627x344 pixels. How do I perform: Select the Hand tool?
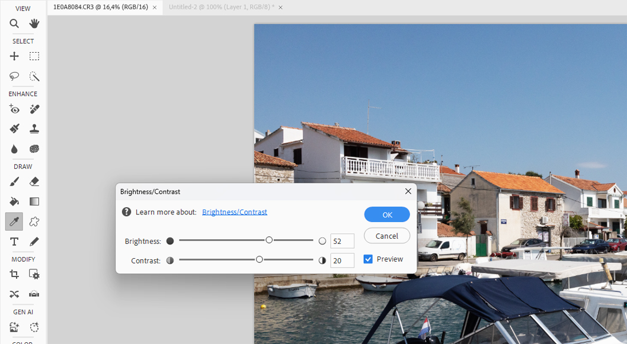point(34,24)
